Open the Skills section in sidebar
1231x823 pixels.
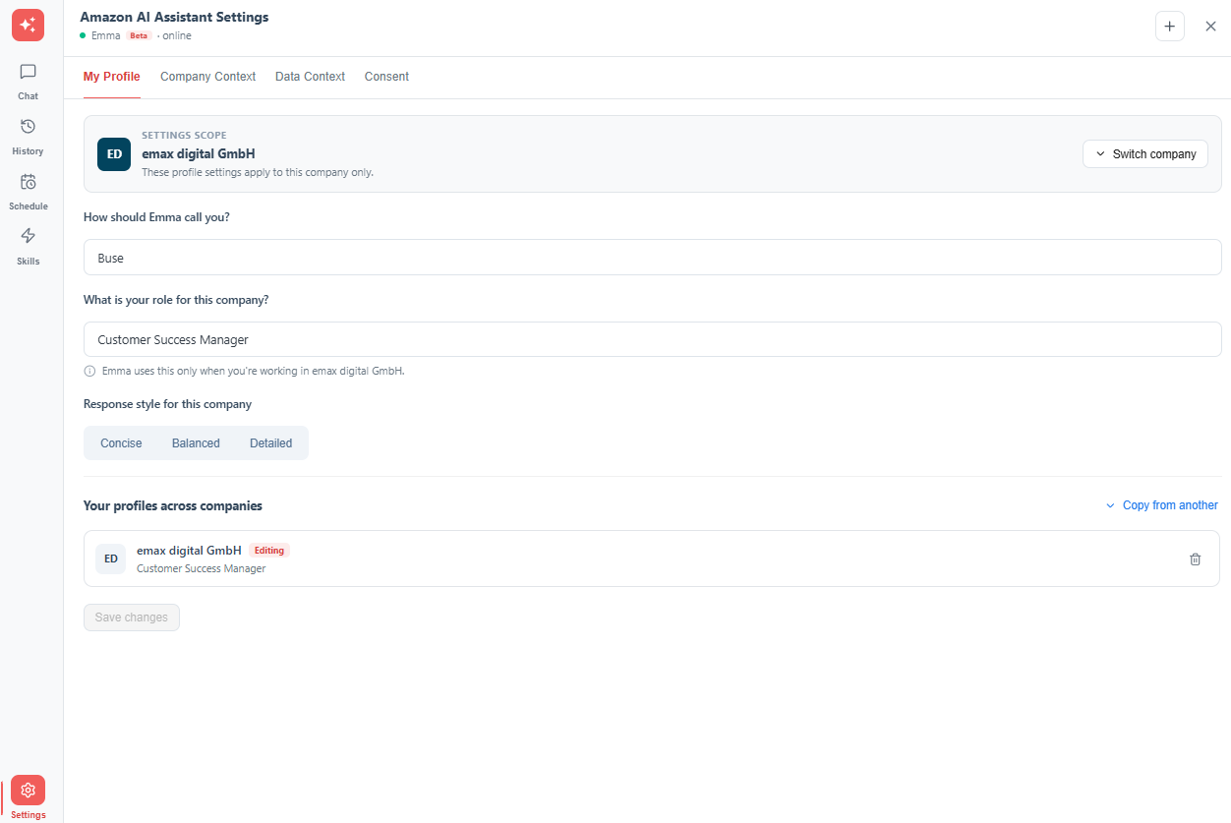pos(28,247)
